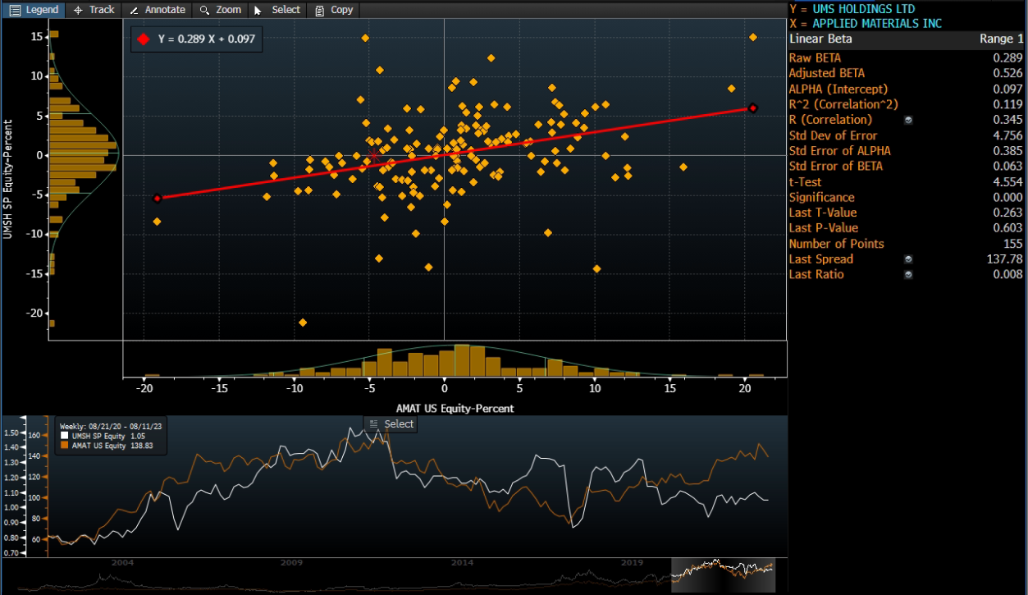Viewport: 1028px width, 595px height.
Task: Select the t-Test value 4.554
Action: (x=1008, y=182)
